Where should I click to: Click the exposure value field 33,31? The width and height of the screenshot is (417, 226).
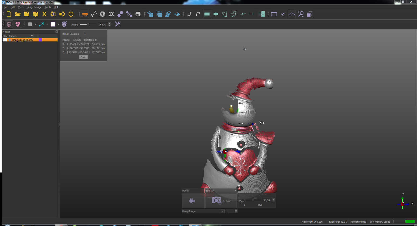pyautogui.click(x=267, y=200)
